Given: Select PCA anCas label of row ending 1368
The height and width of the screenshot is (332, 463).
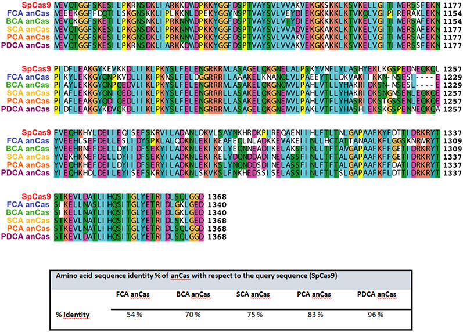Looking at the screenshot, I should tap(28, 228).
